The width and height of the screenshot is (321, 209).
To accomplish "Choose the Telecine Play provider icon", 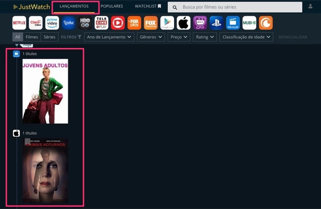I will tap(101, 23).
